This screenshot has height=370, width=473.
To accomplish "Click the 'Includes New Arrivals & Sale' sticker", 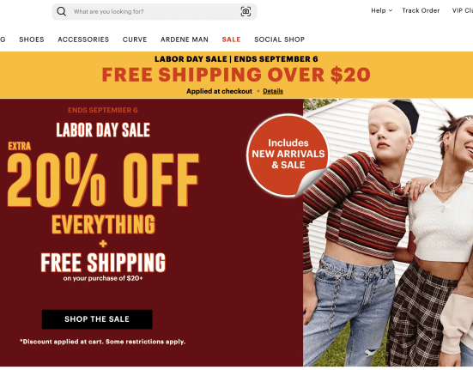I will (288, 155).
